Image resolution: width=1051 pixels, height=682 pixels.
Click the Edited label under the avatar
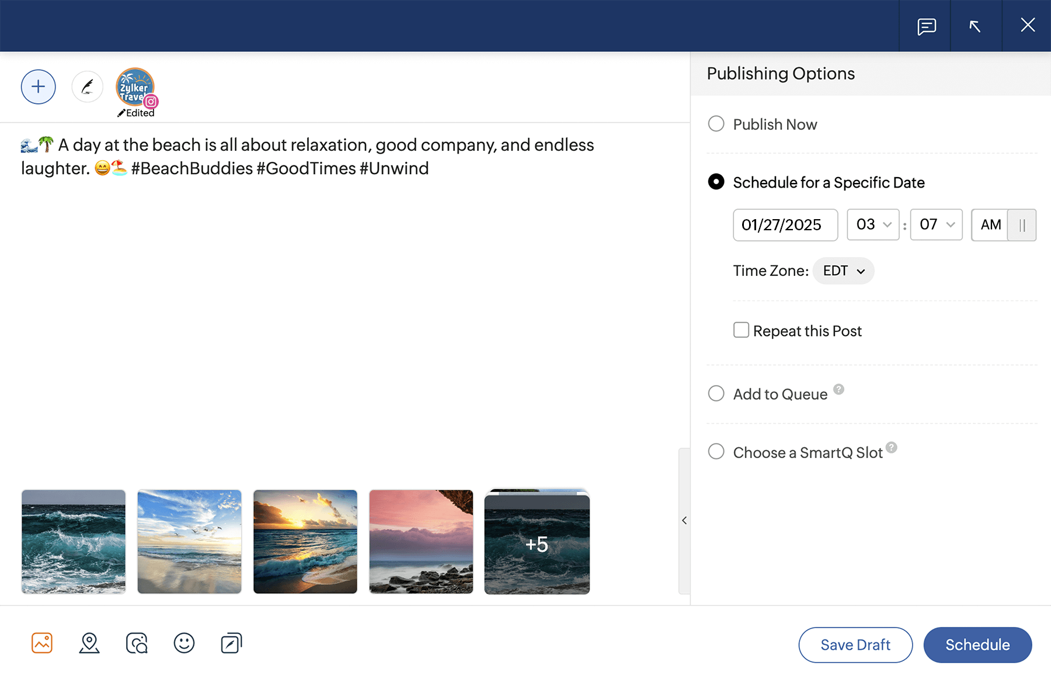point(136,113)
